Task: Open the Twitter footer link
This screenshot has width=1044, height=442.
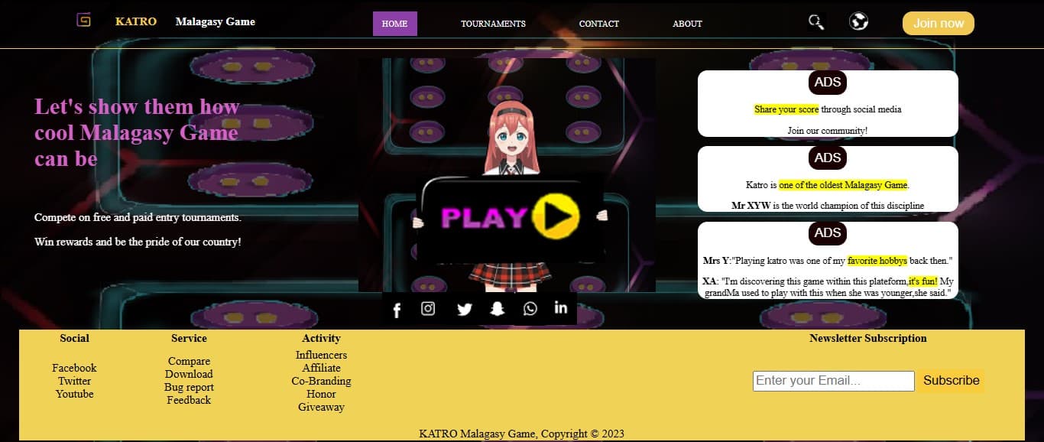Action: 74,381
